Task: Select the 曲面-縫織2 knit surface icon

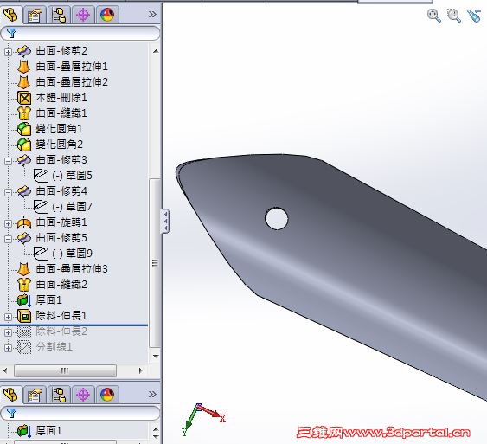Action: click(x=24, y=284)
